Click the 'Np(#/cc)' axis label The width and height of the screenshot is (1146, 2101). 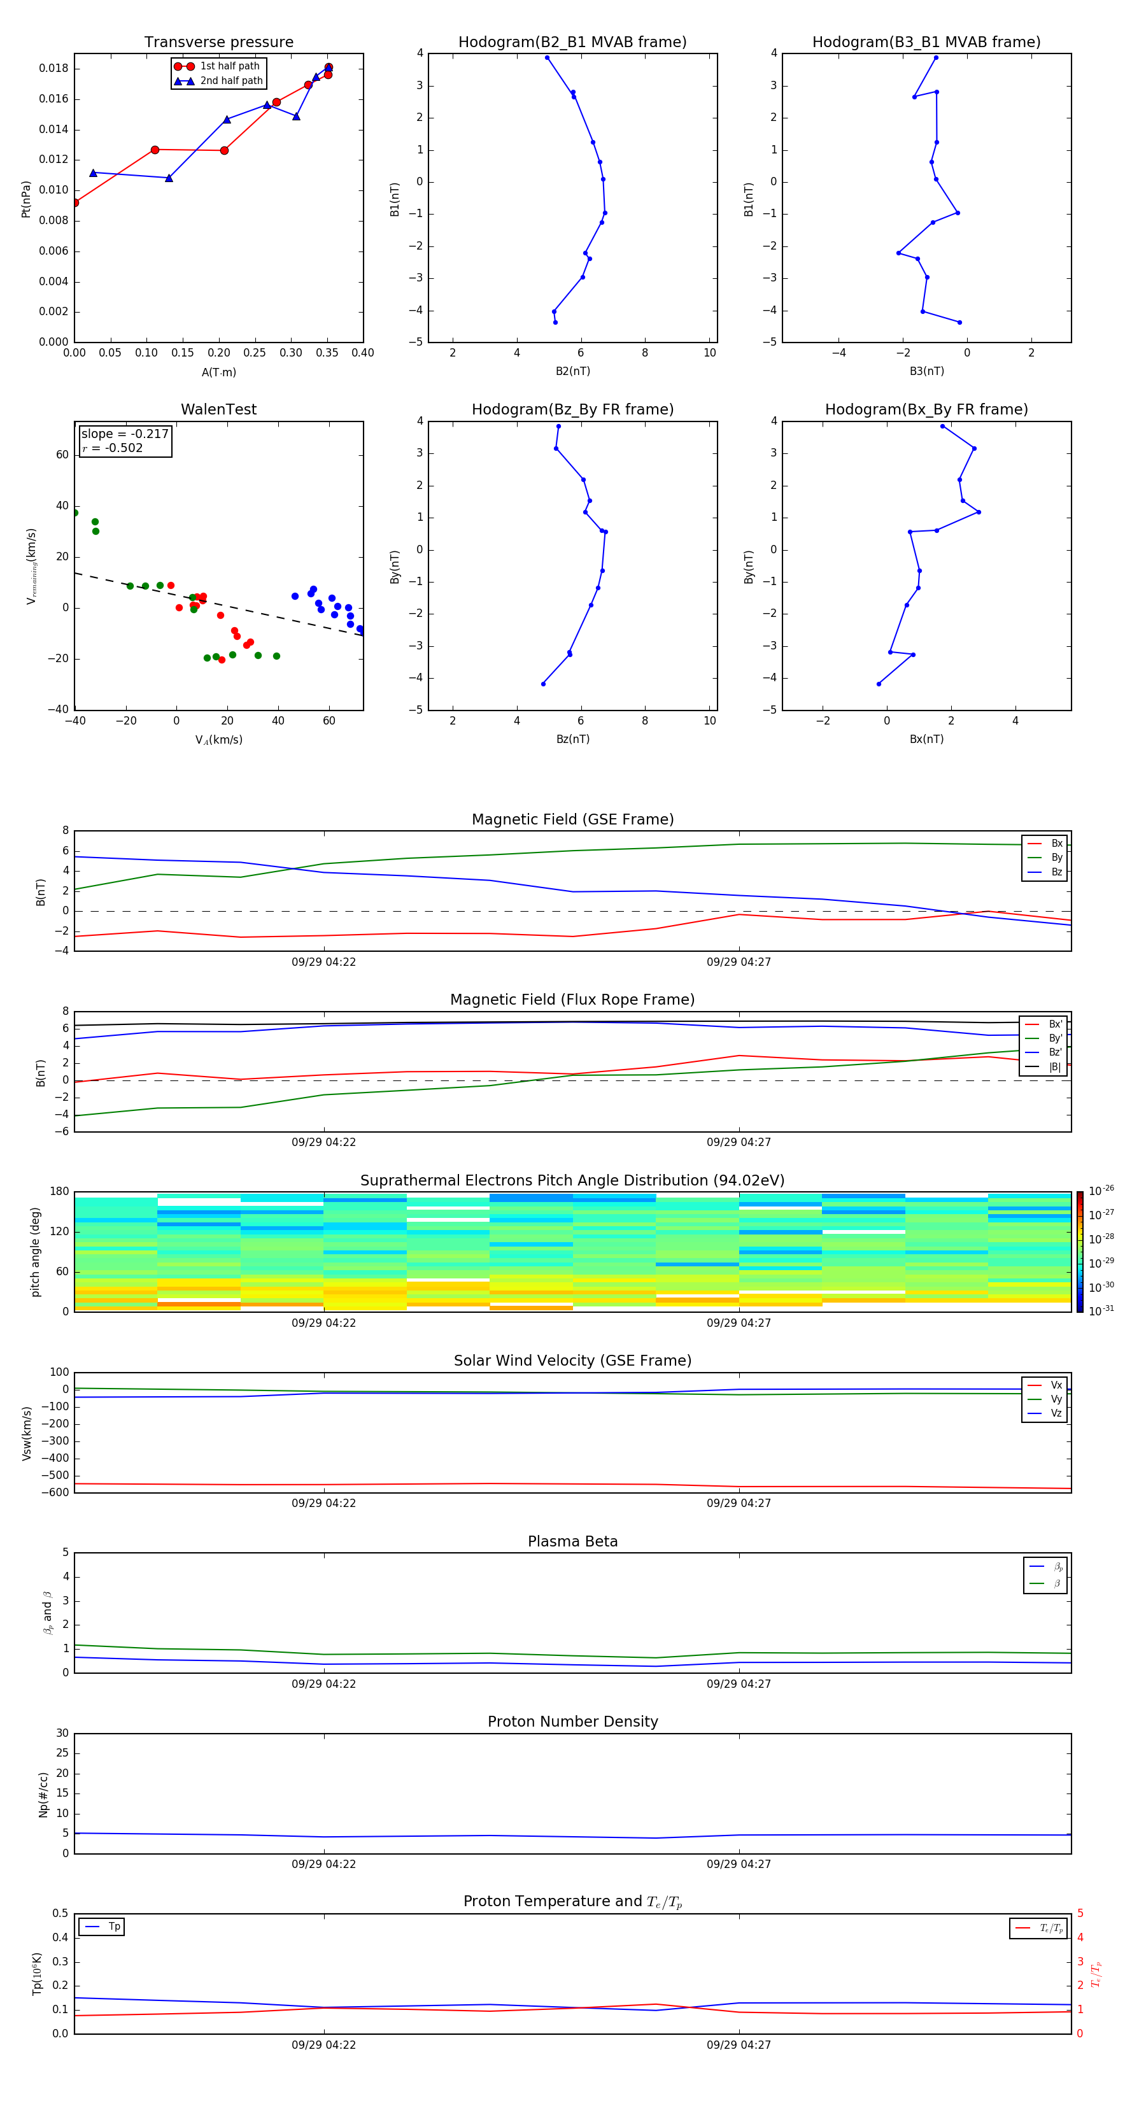pos(43,1793)
